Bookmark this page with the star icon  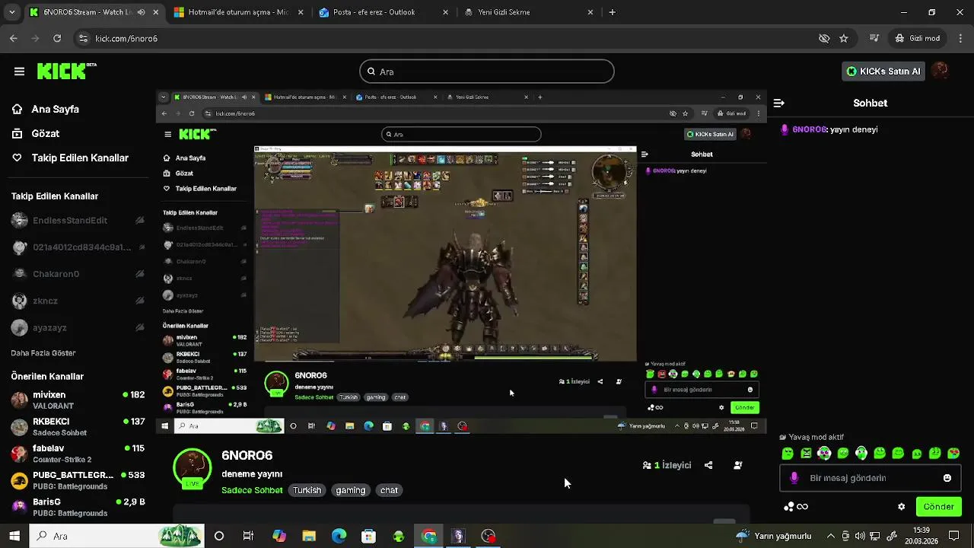[x=844, y=38]
